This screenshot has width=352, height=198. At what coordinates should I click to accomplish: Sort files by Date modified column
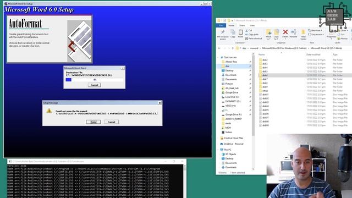pyautogui.click(x=313, y=54)
